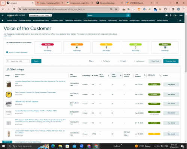187x149 pixels.
Task: Click See details for Taylor thermometer row
Action: pyautogui.click(x=171, y=95)
